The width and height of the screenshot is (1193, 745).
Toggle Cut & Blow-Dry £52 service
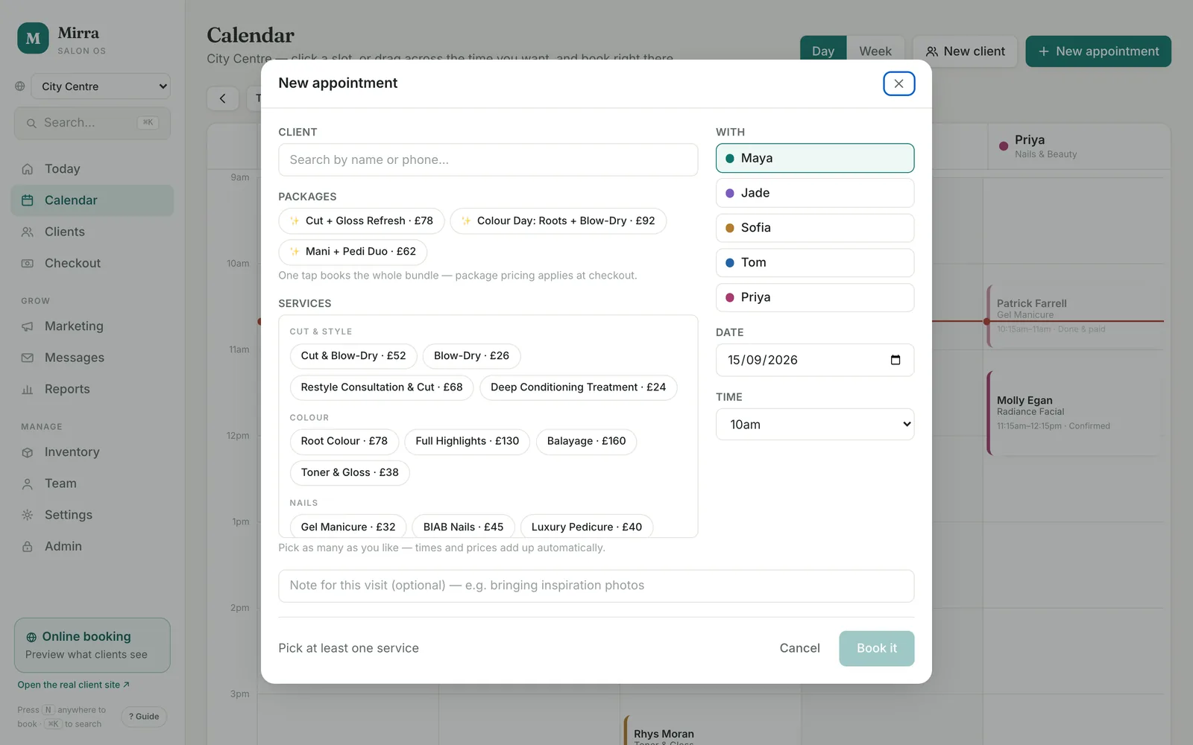coord(353,356)
